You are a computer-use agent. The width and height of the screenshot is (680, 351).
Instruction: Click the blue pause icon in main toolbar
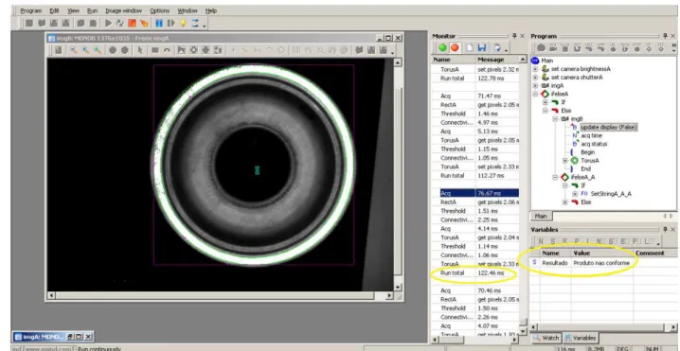159,24
